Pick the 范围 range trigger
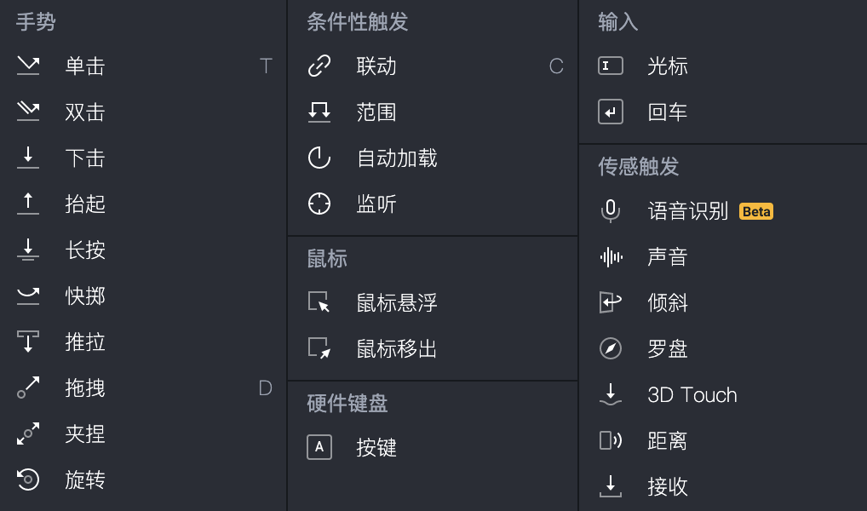The image size is (867, 511). click(376, 112)
